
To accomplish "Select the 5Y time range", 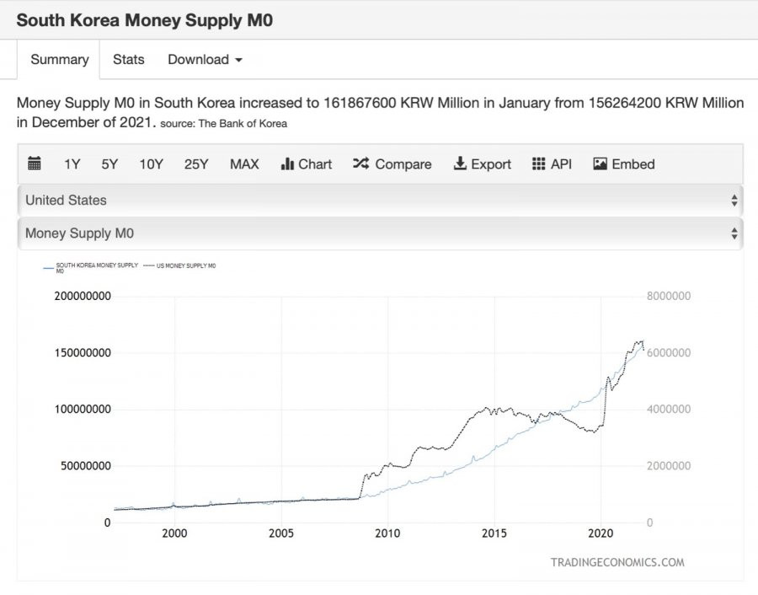I will 109,164.
